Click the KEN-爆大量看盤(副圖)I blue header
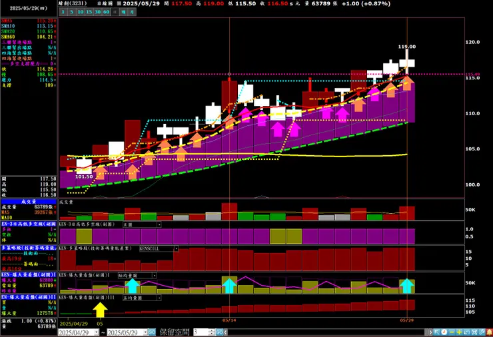Image resolution: width=493 pixels, height=337 pixels. (x=29, y=275)
